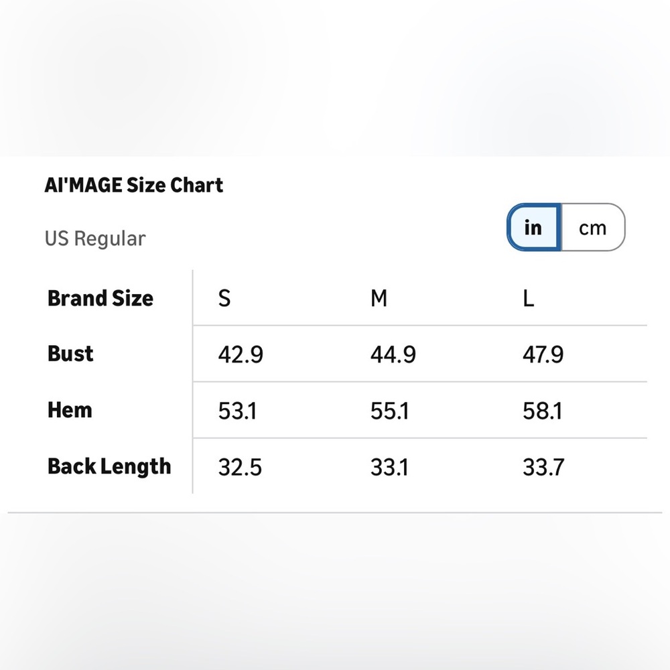Image resolution: width=670 pixels, height=670 pixels.
Task: Select the M size column header
Action: (x=379, y=298)
